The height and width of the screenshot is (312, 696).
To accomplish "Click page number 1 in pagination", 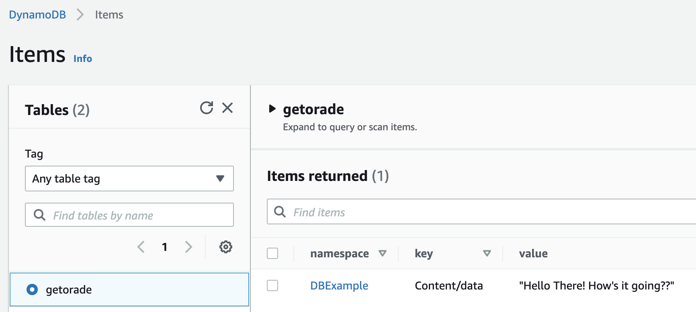I will 164,247.
